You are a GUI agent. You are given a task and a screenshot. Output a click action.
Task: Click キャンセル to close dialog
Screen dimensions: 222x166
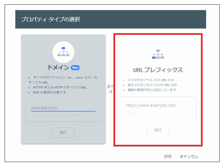coord(189,156)
